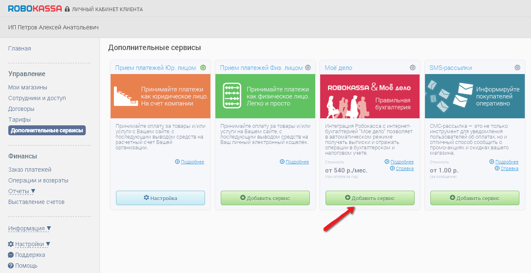Click the Поддержка chat bubble icon
The height and width of the screenshot is (273, 531).
(x=11, y=255)
